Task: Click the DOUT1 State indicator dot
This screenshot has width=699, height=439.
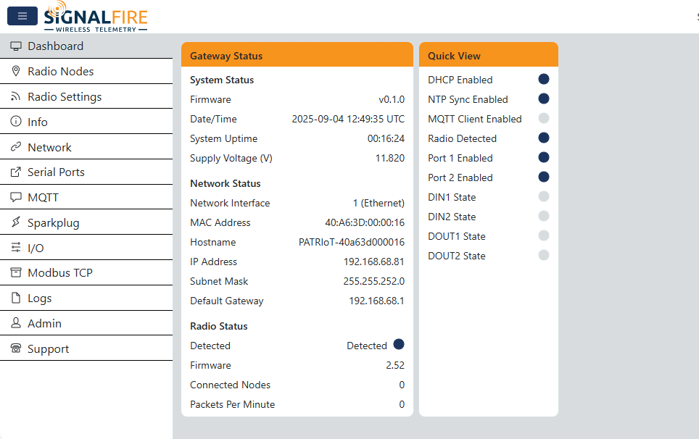Action: 543,236
